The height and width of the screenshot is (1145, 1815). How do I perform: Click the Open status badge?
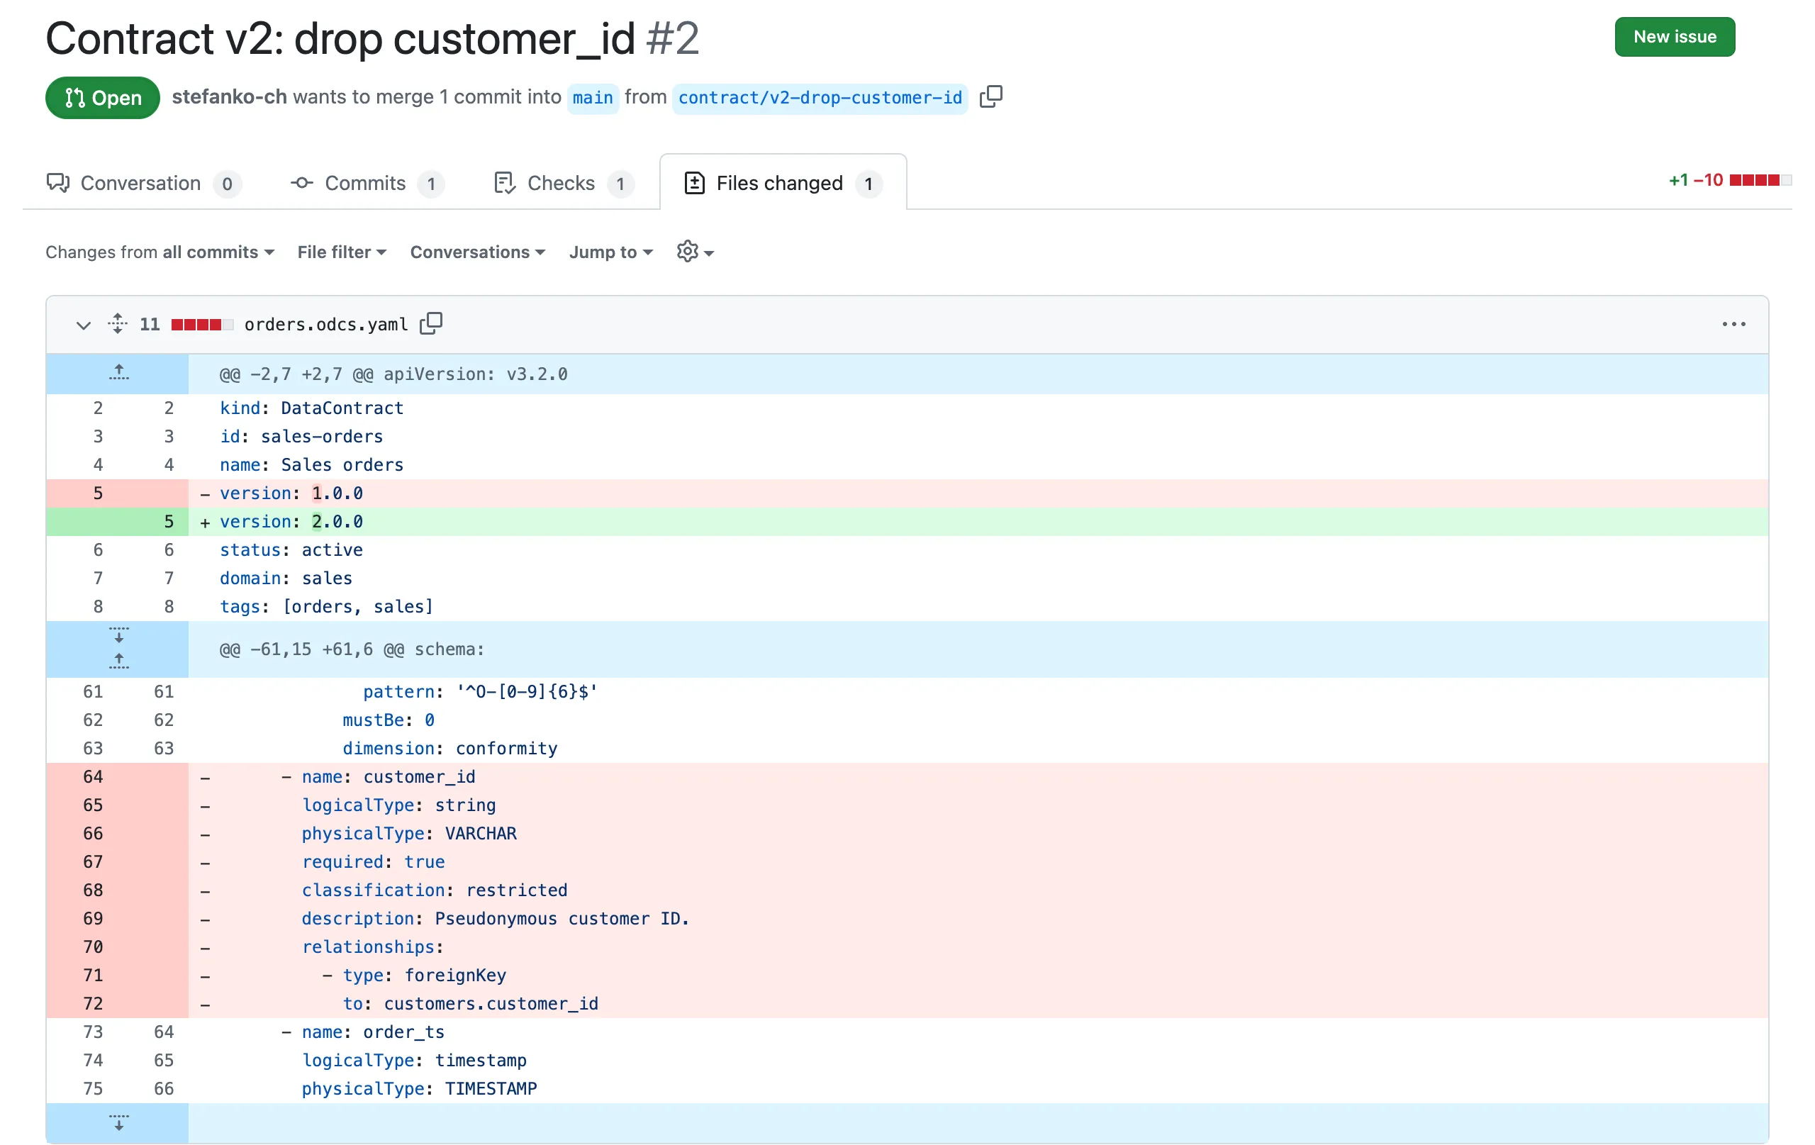(x=103, y=97)
